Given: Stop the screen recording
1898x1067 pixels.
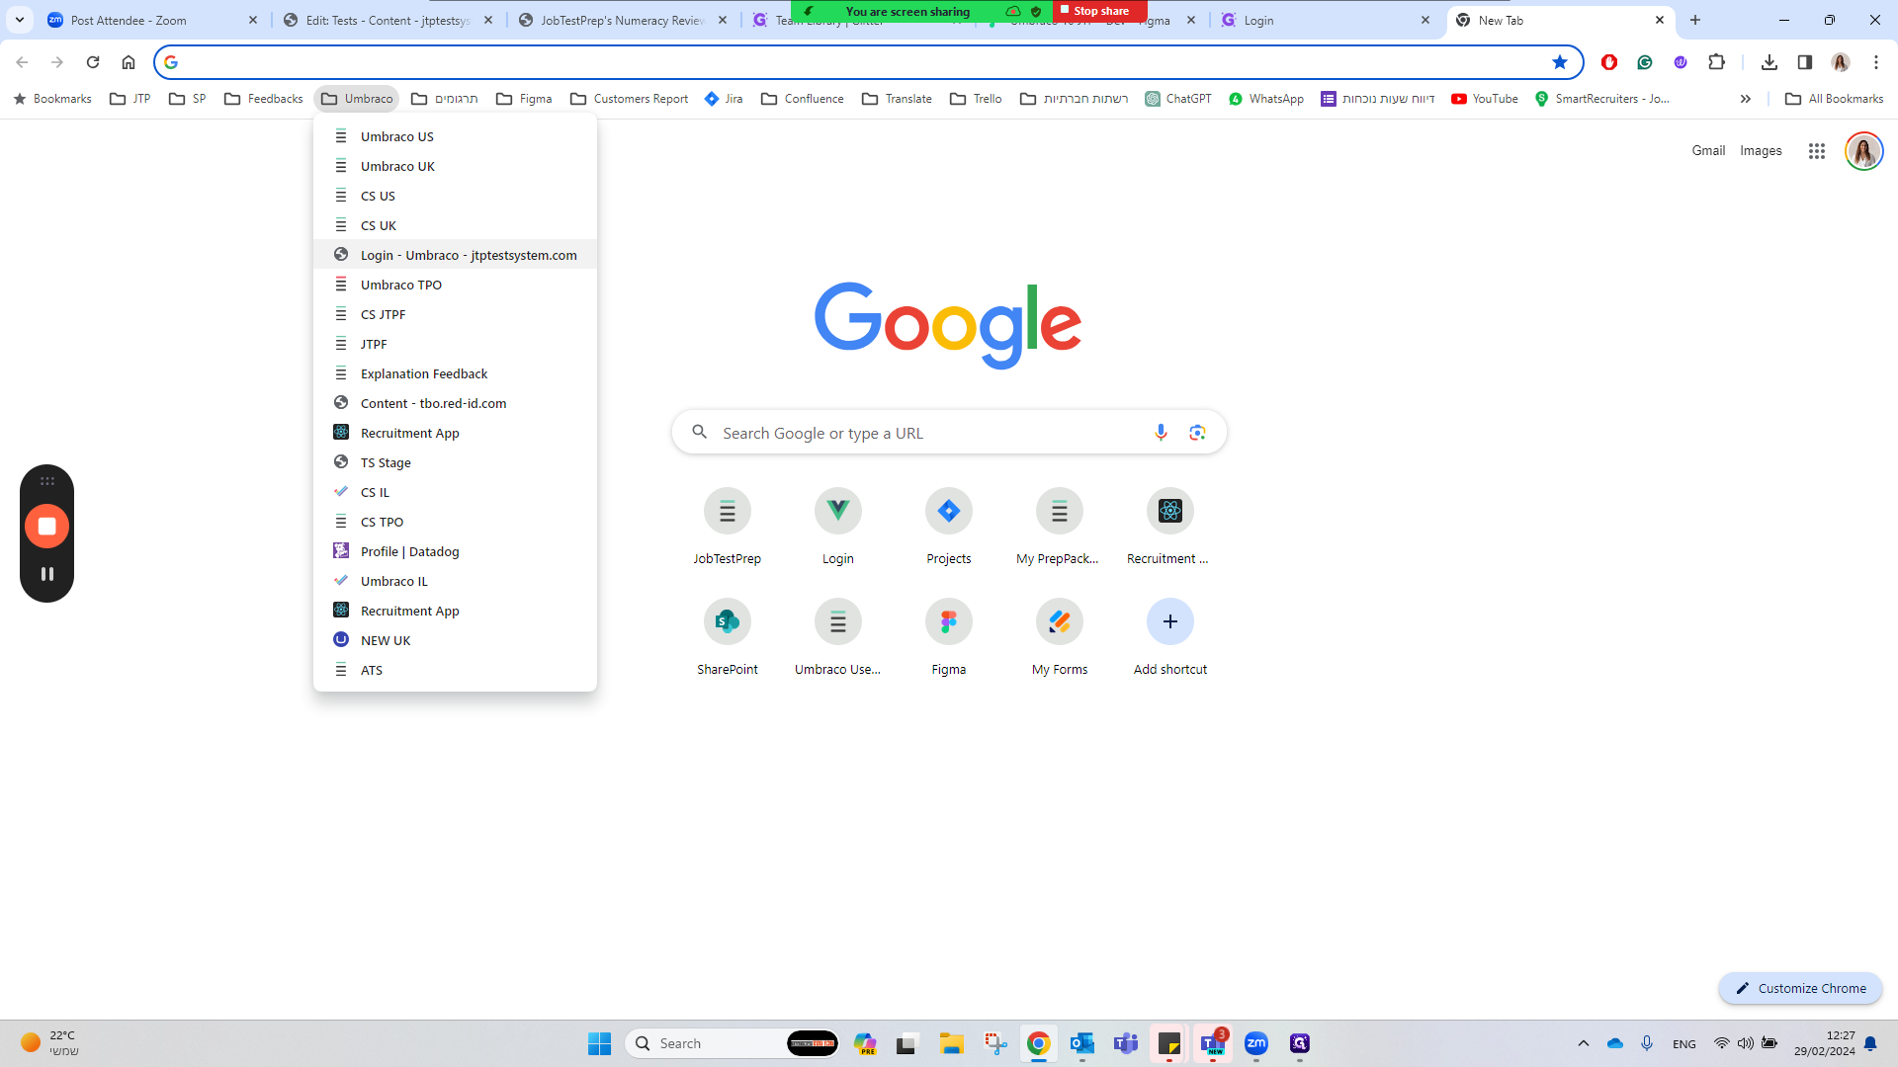Looking at the screenshot, I should (x=46, y=526).
